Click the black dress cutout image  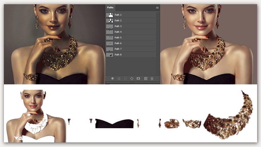[x=115, y=123]
